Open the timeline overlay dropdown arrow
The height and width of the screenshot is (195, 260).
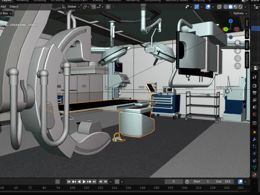(x=245, y=181)
